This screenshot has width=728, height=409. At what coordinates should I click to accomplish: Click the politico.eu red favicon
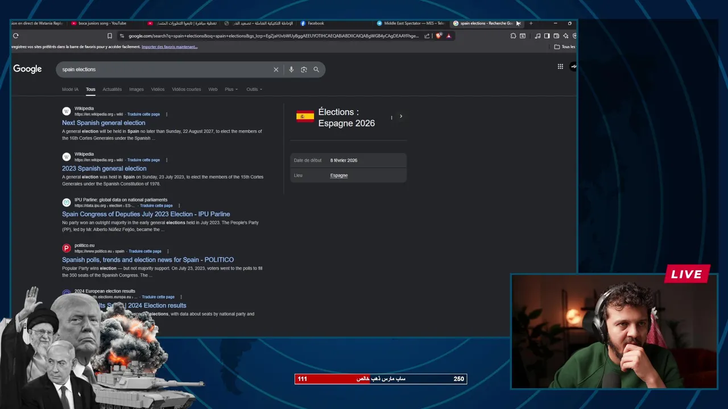coord(67,248)
